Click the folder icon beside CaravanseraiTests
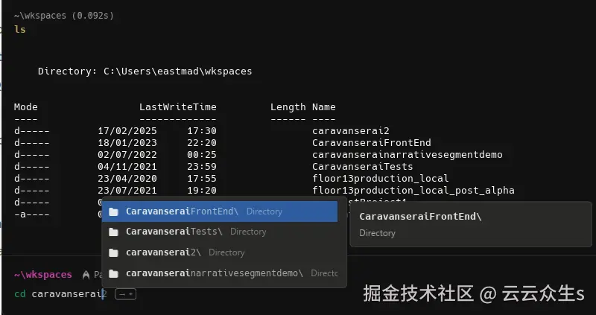Image resolution: width=596 pixels, height=315 pixels. coord(113,232)
